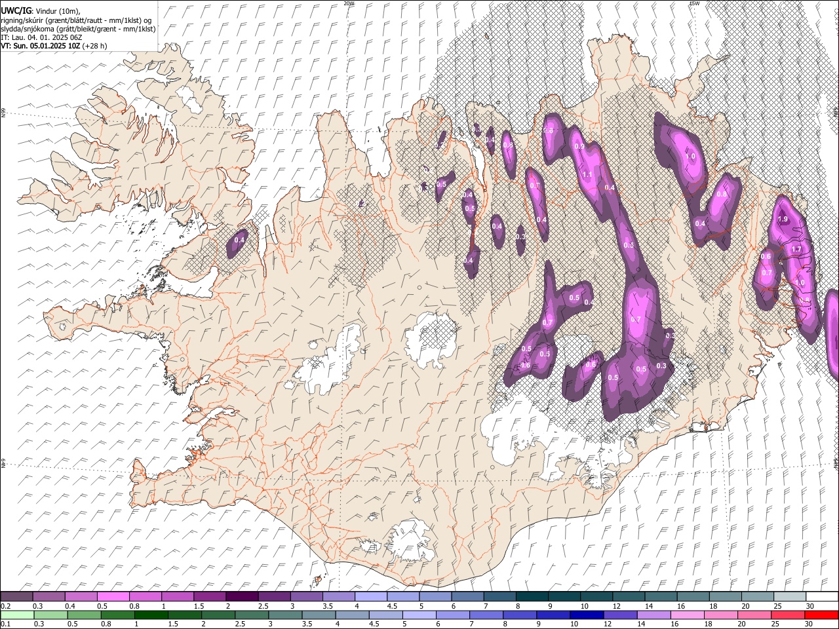Click the UWC/IG title in the header
The image size is (839, 629).
(x=15, y=11)
